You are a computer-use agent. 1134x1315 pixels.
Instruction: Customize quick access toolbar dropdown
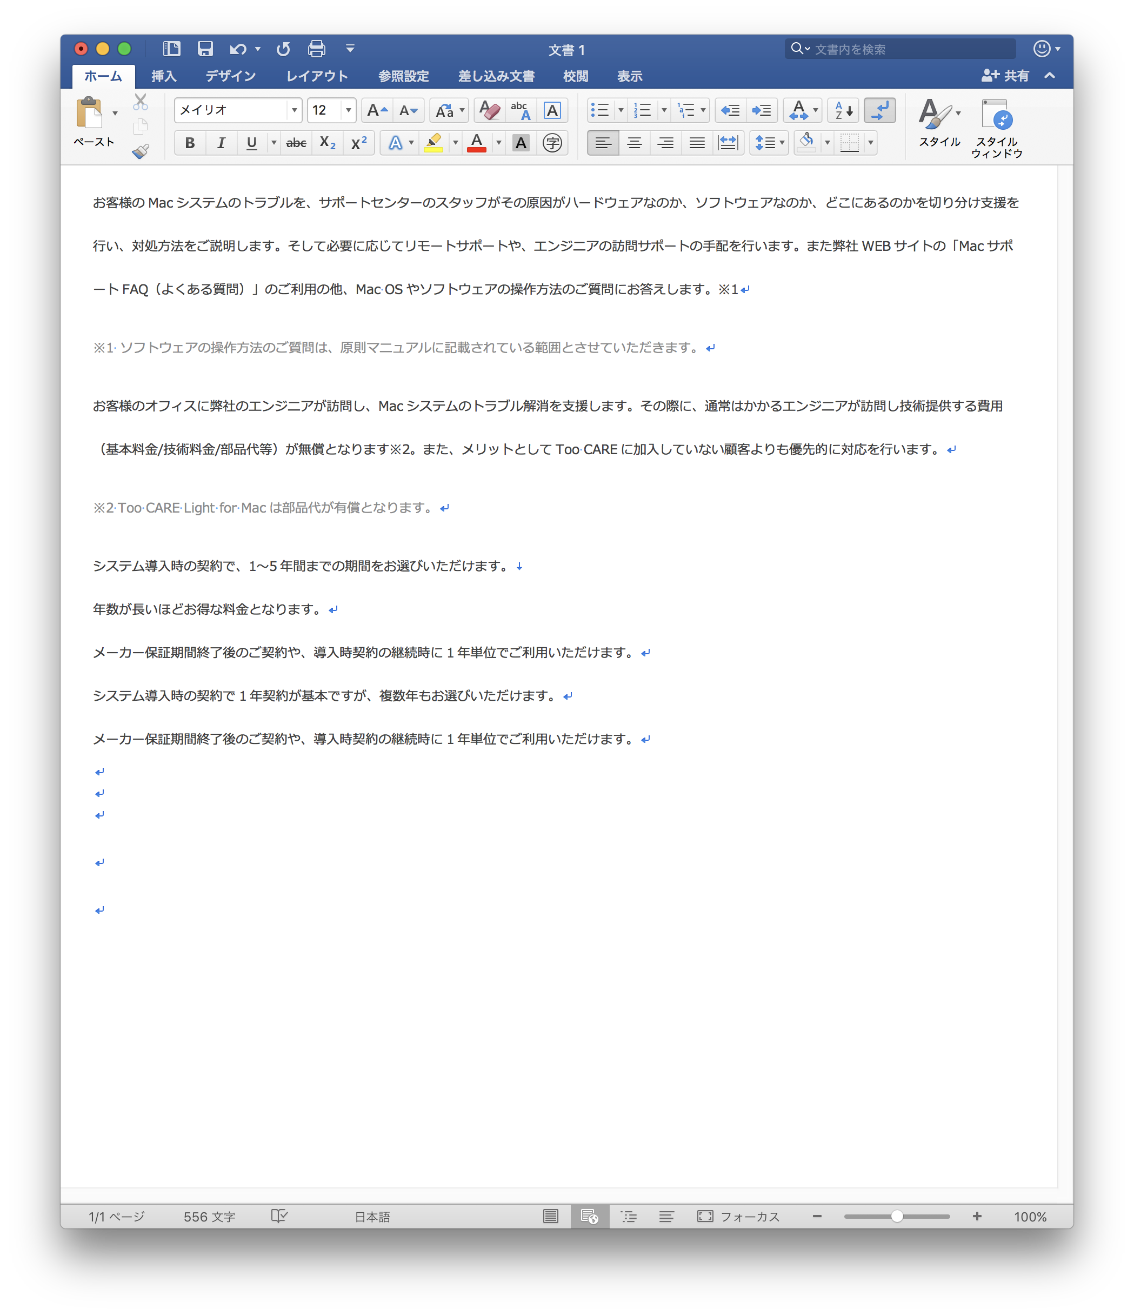[x=350, y=49]
